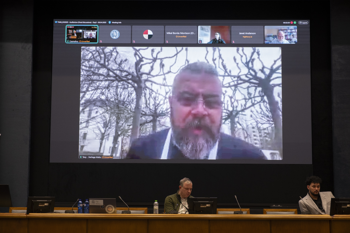Click muted mic icon on Mikel's tile

pos(167,42)
